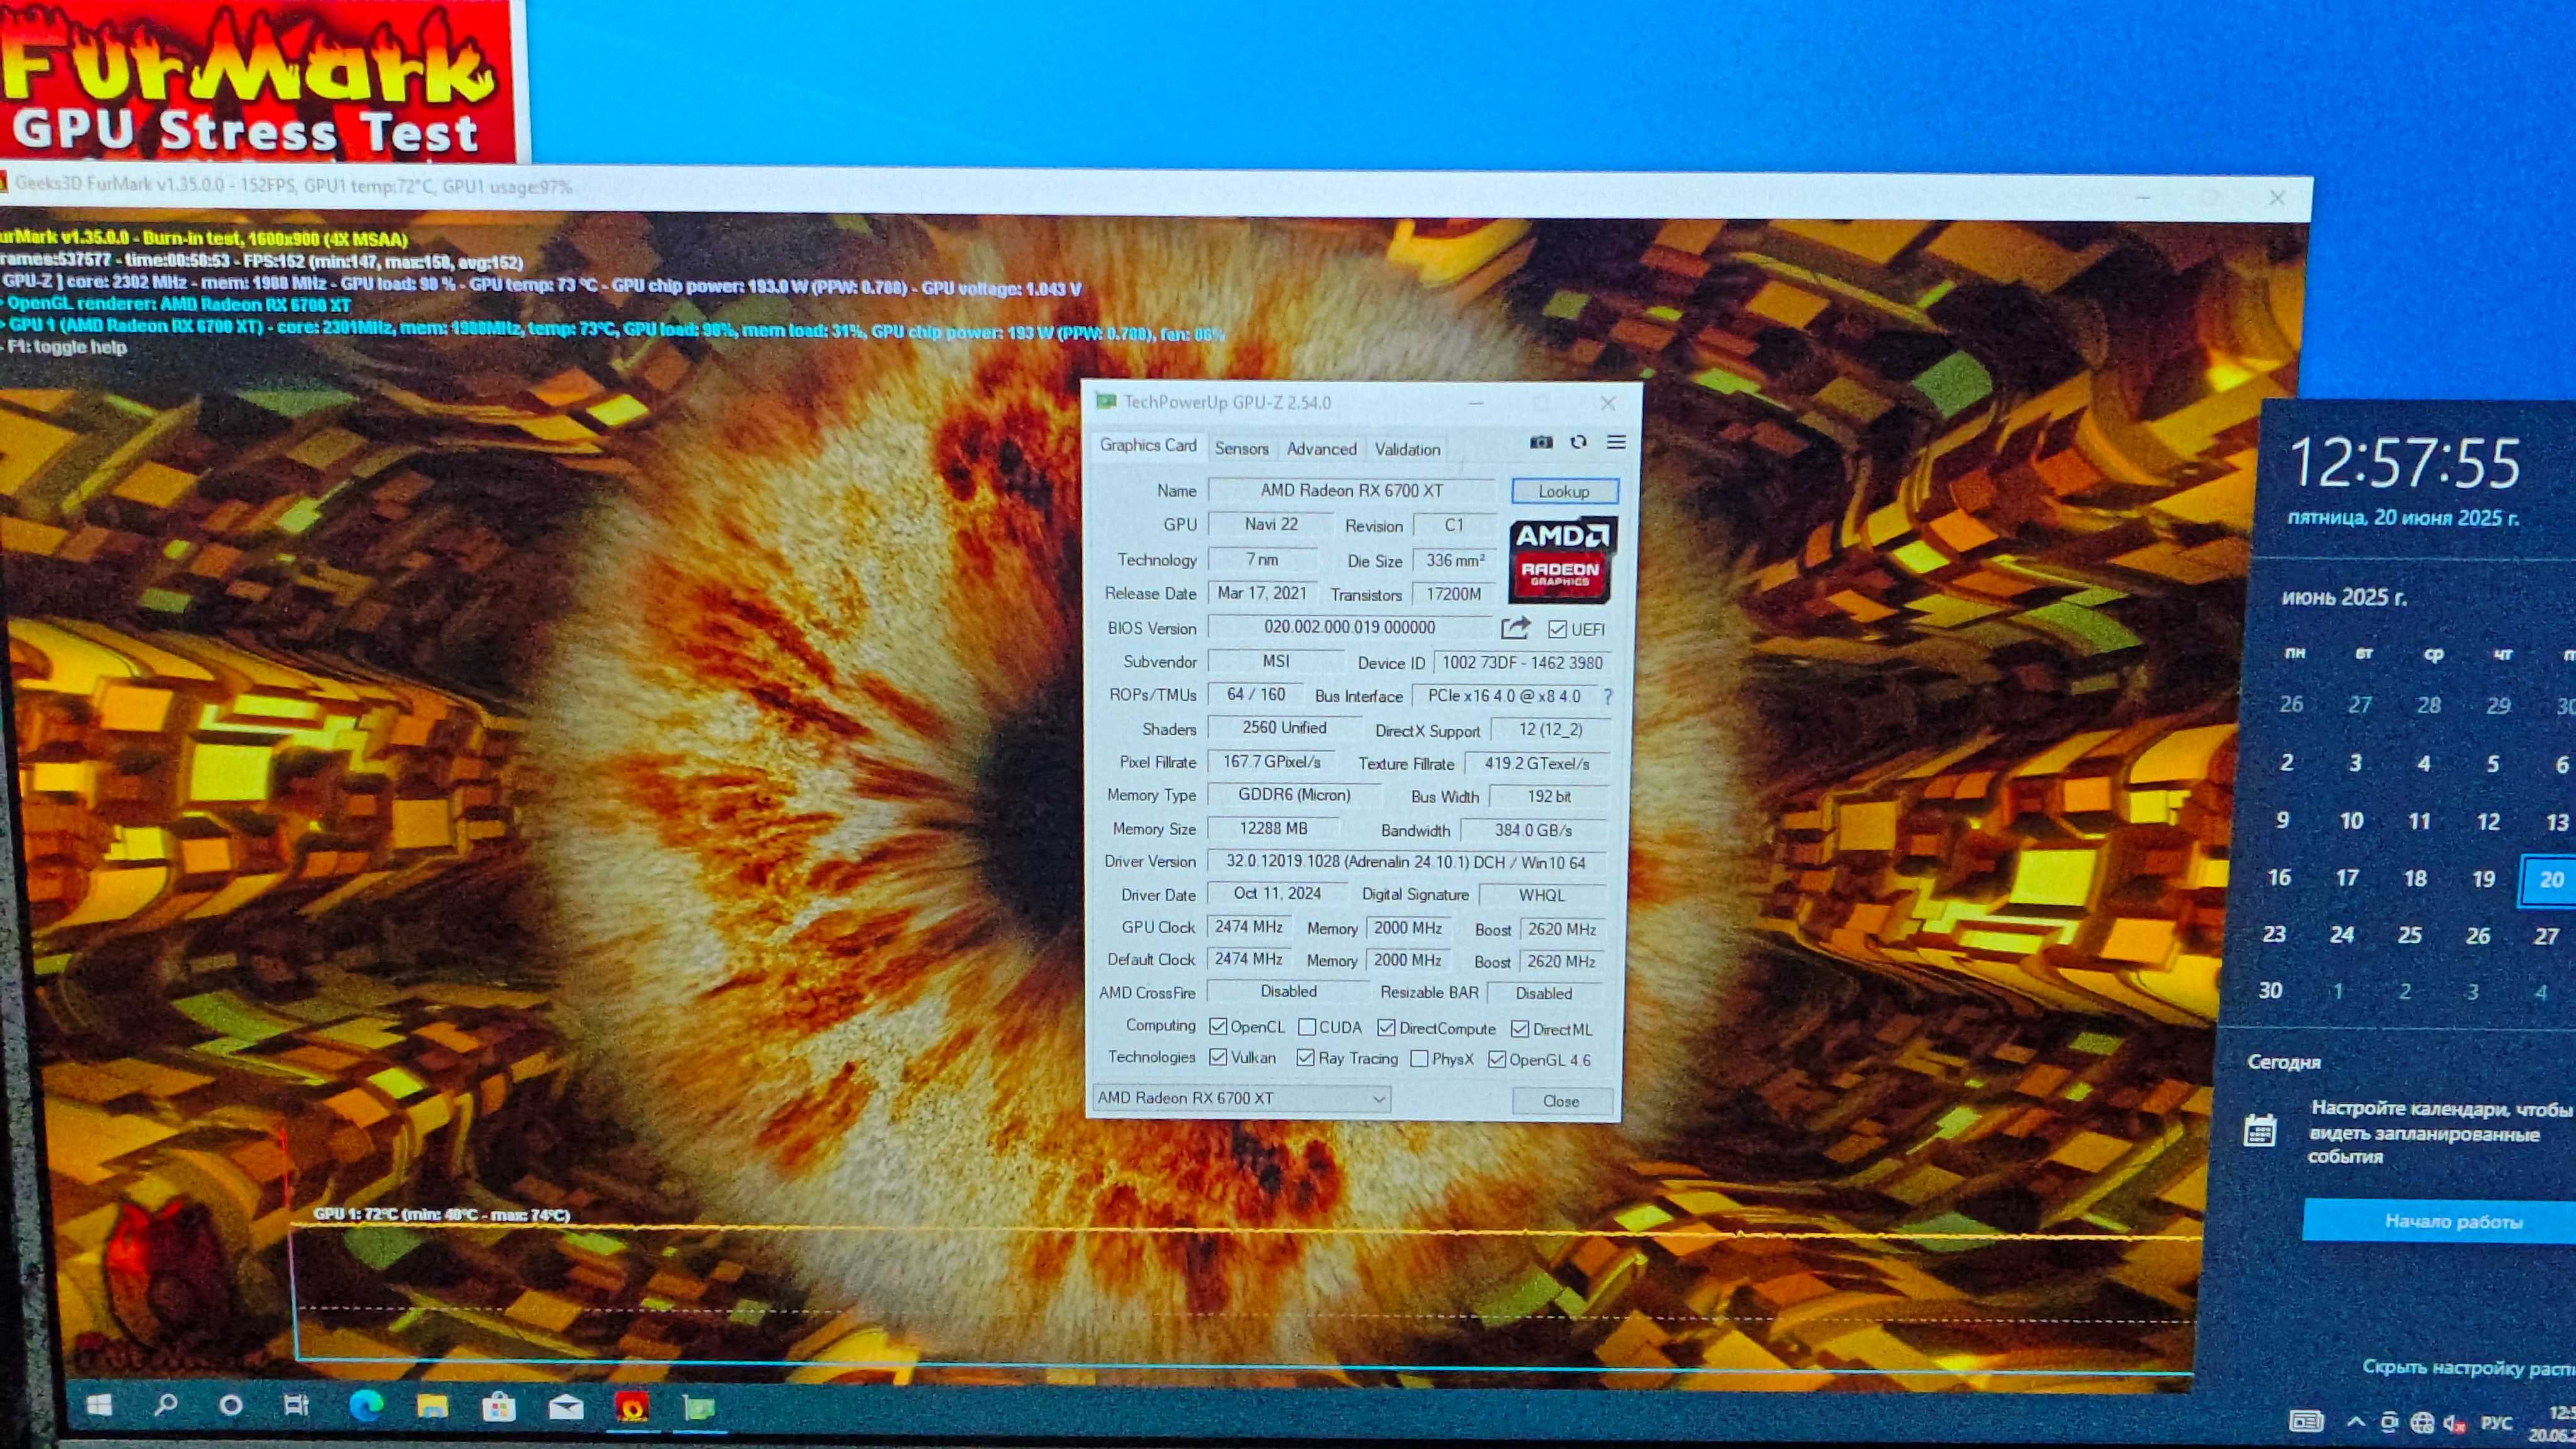Click the network globe tray icon
This screenshot has width=2576, height=1449.
pos(2421,1422)
